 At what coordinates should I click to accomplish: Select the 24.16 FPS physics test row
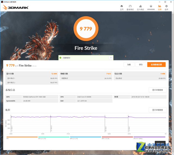click(86, 78)
